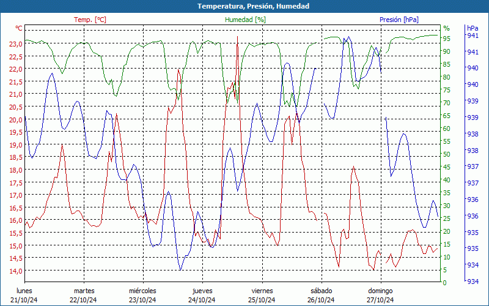Select the date '27/10/24'
Viewport: 489px width, 306px height.
(x=380, y=300)
